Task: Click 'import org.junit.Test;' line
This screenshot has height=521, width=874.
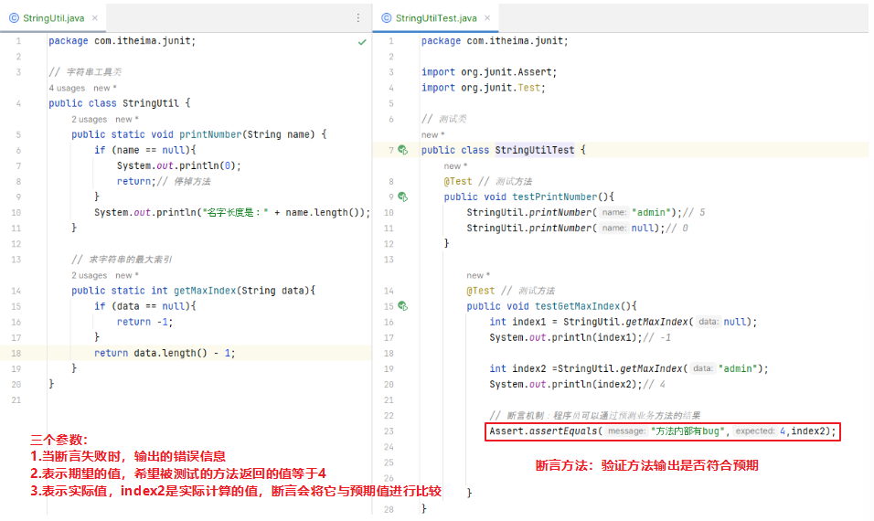Action: click(x=484, y=88)
